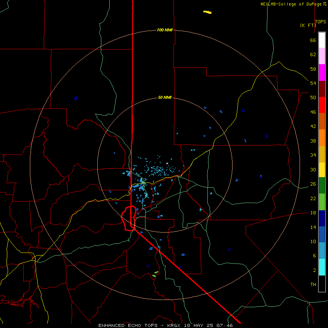The width and height of the screenshot is (328, 328).
Task: Click the 18 legend value label
Action: click(x=313, y=212)
